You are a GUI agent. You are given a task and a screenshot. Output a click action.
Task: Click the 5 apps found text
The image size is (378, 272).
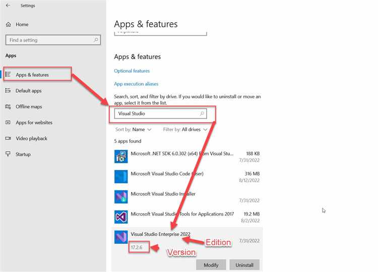tap(128, 141)
